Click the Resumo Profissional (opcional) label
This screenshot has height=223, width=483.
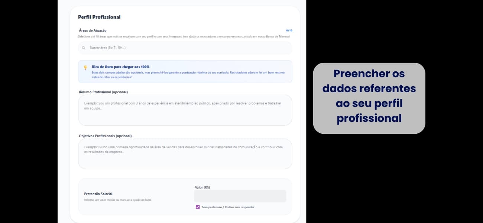pyautogui.click(x=103, y=92)
